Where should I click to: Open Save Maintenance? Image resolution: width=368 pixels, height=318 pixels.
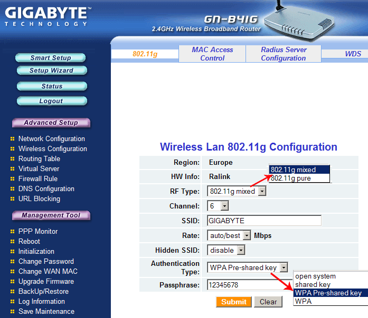click(46, 312)
